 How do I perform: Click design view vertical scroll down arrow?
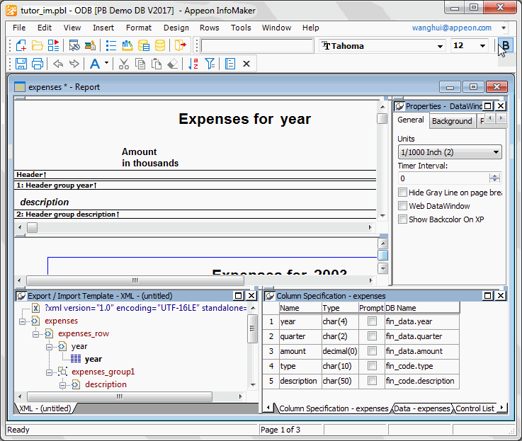[382, 216]
